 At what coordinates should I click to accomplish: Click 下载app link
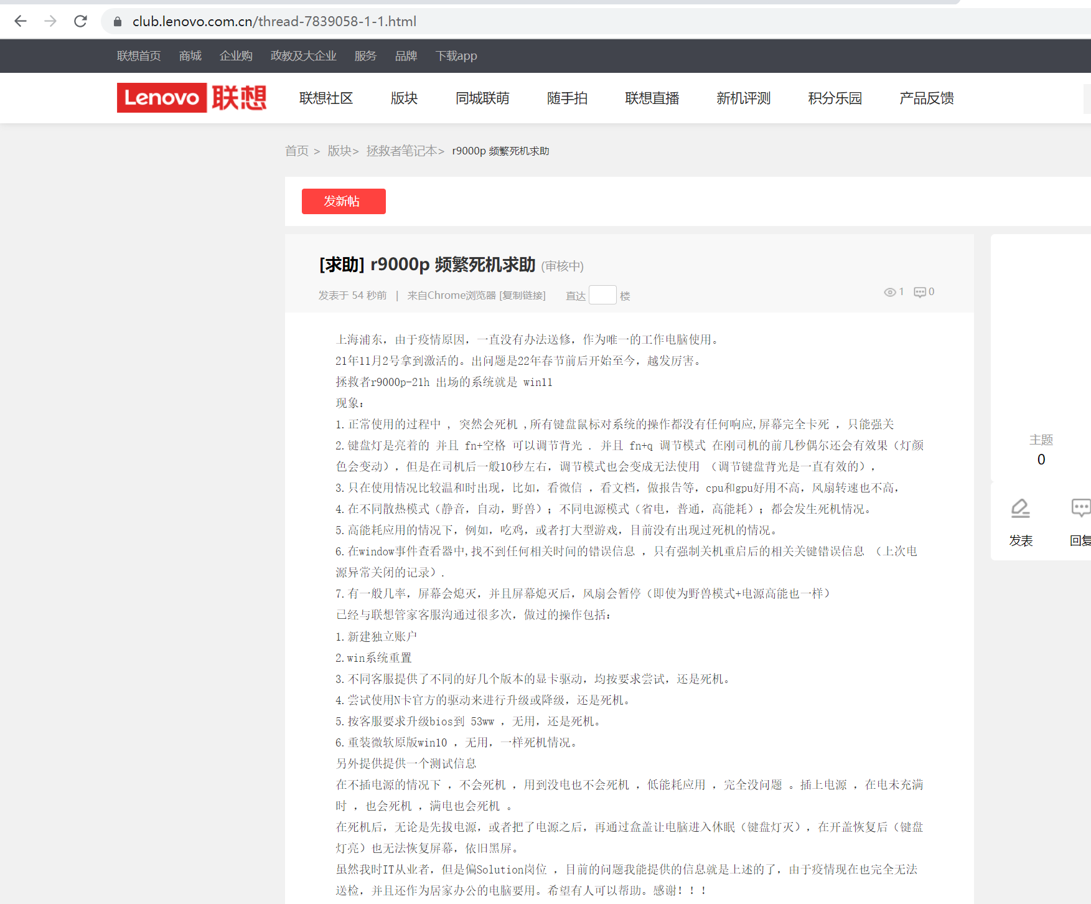tap(456, 56)
